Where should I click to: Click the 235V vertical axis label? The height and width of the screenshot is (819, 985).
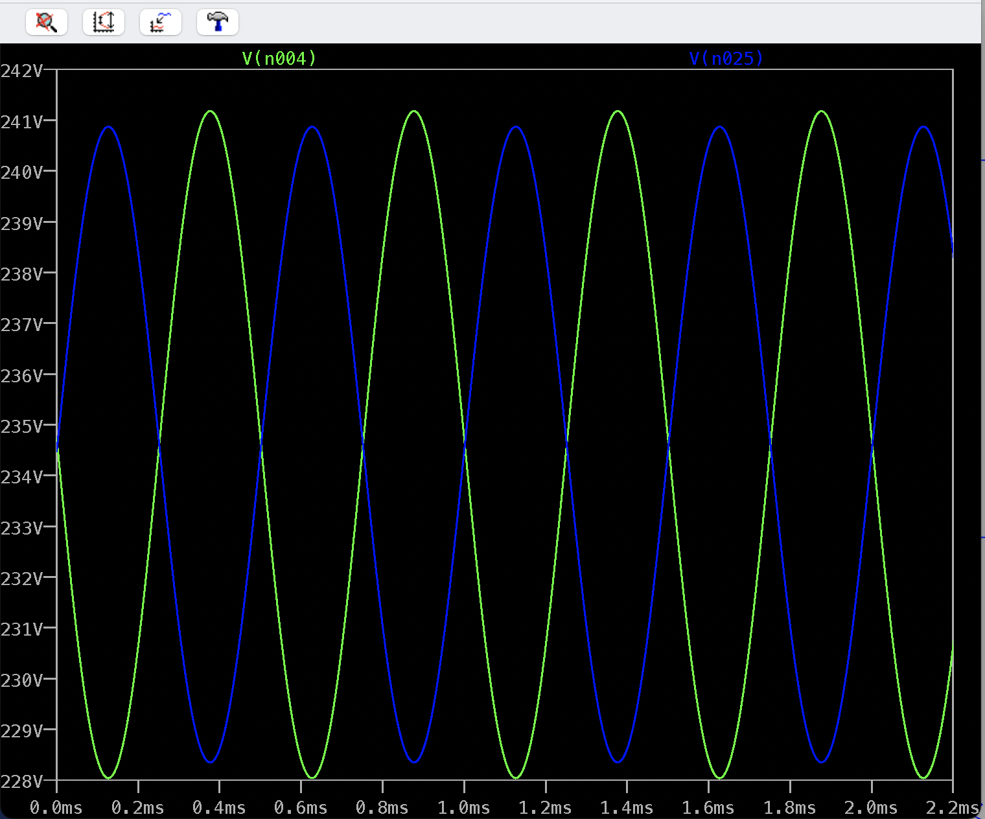click(22, 426)
